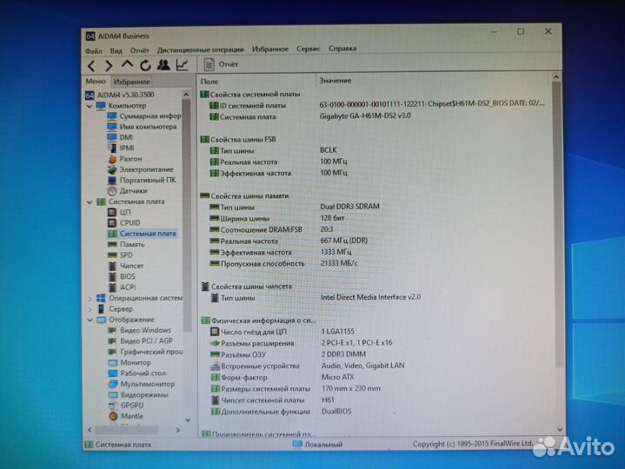Expand the Сервер tree node
The width and height of the screenshot is (625, 469).
click(x=90, y=309)
